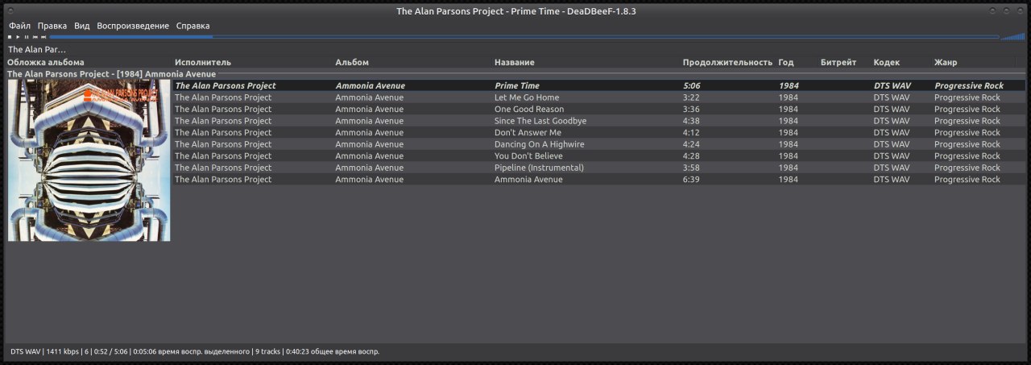This screenshot has height=365, width=1031.
Task: Click the 3:22 duration cell
Action: click(x=691, y=97)
